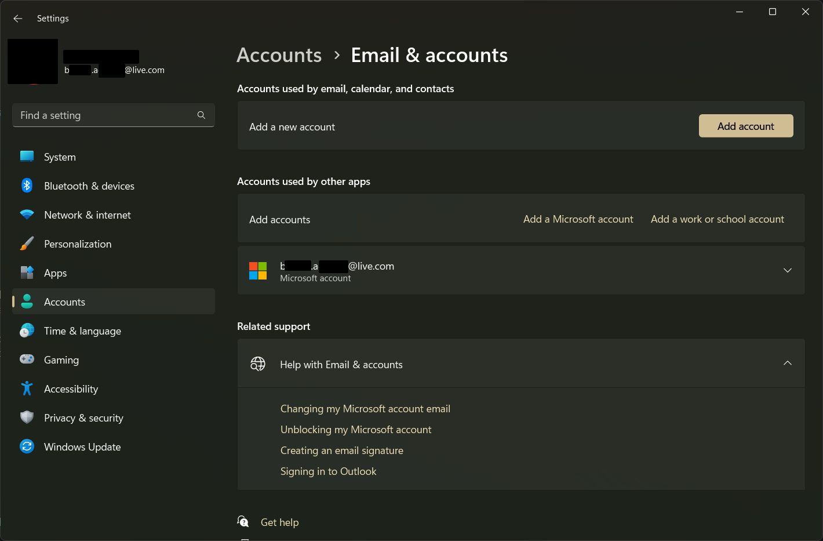Screen dimensions: 823x541
Task: Select Accounts in the sidebar
Action: tap(114, 302)
